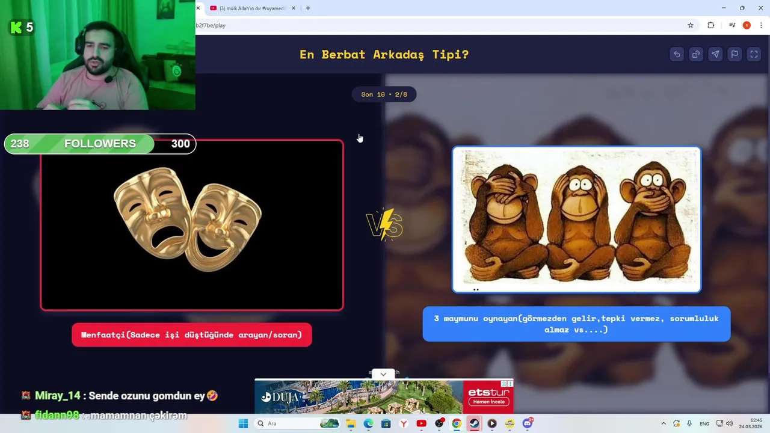
Task: Select the blue 3 maymunu oynayan option
Action: [x=576, y=324]
